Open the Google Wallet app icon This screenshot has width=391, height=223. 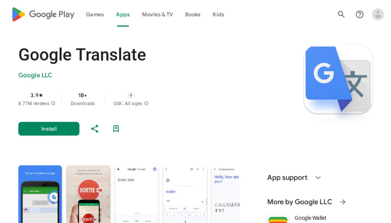click(278, 219)
